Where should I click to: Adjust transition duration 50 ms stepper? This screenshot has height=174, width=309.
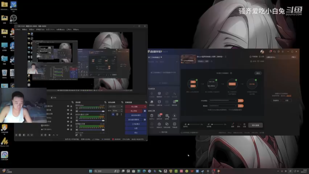click(121, 111)
